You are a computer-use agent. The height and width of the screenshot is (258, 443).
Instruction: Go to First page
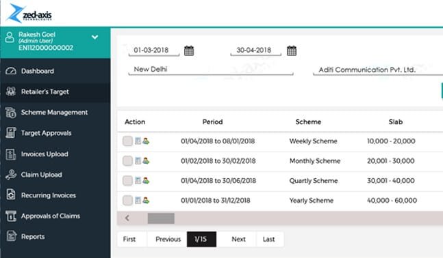(129, 239)
